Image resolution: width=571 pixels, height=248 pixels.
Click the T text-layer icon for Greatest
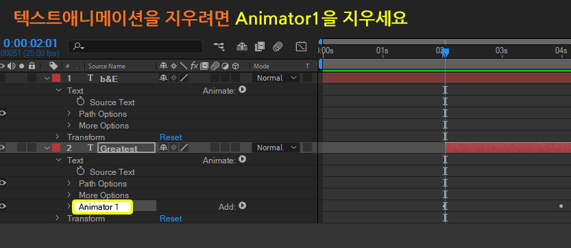(x=90, y=148)
